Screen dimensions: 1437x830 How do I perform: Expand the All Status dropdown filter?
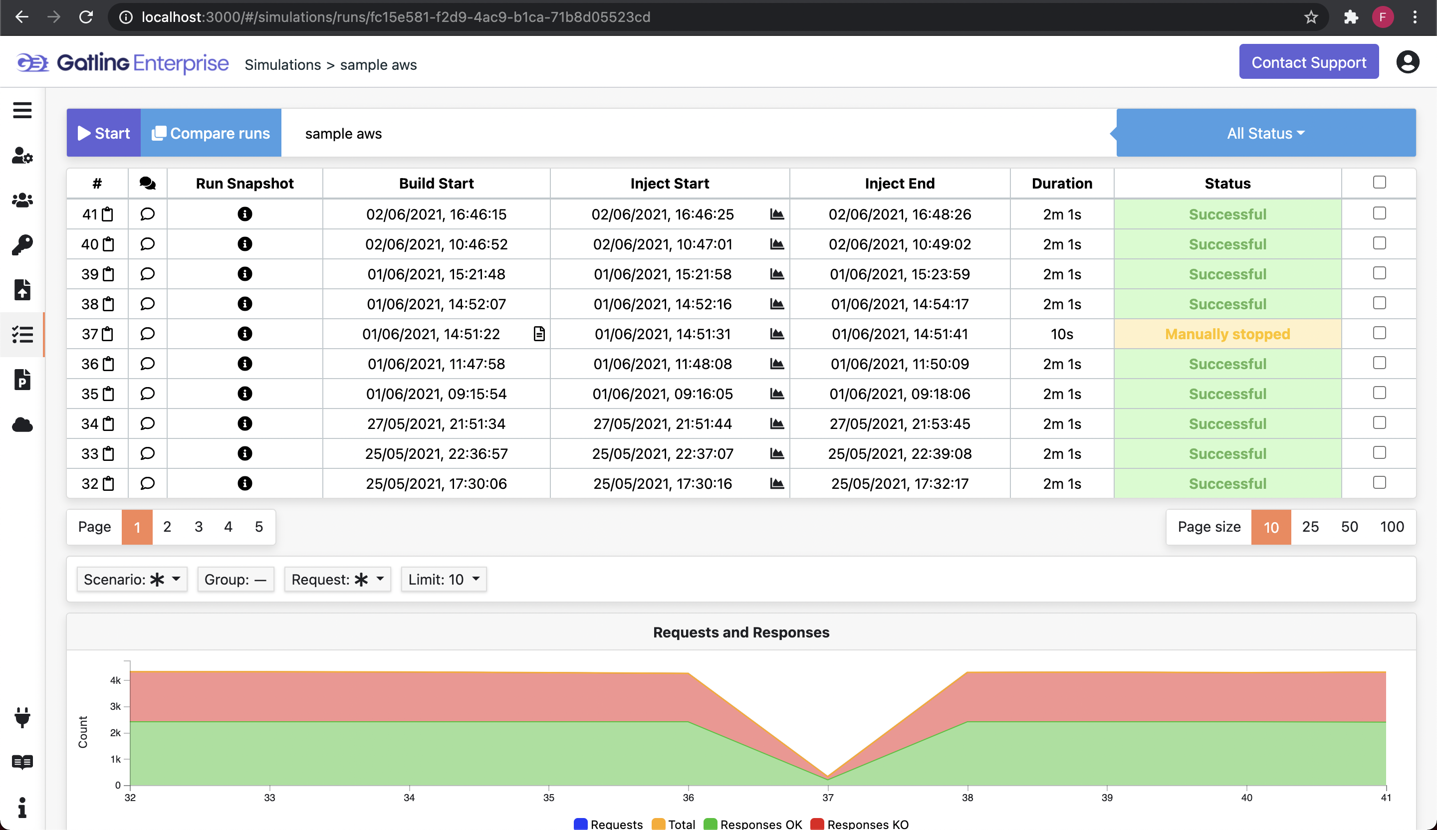(1266, 133)
